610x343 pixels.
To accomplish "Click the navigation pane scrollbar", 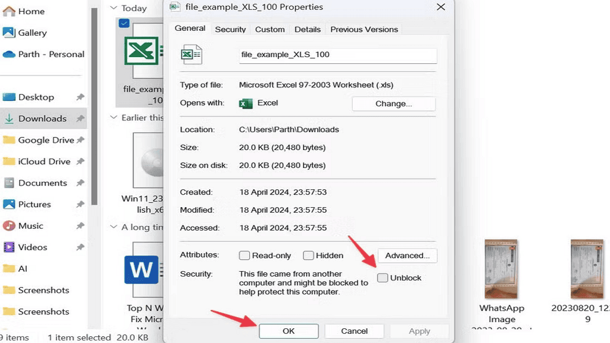I will coord(94,107).
